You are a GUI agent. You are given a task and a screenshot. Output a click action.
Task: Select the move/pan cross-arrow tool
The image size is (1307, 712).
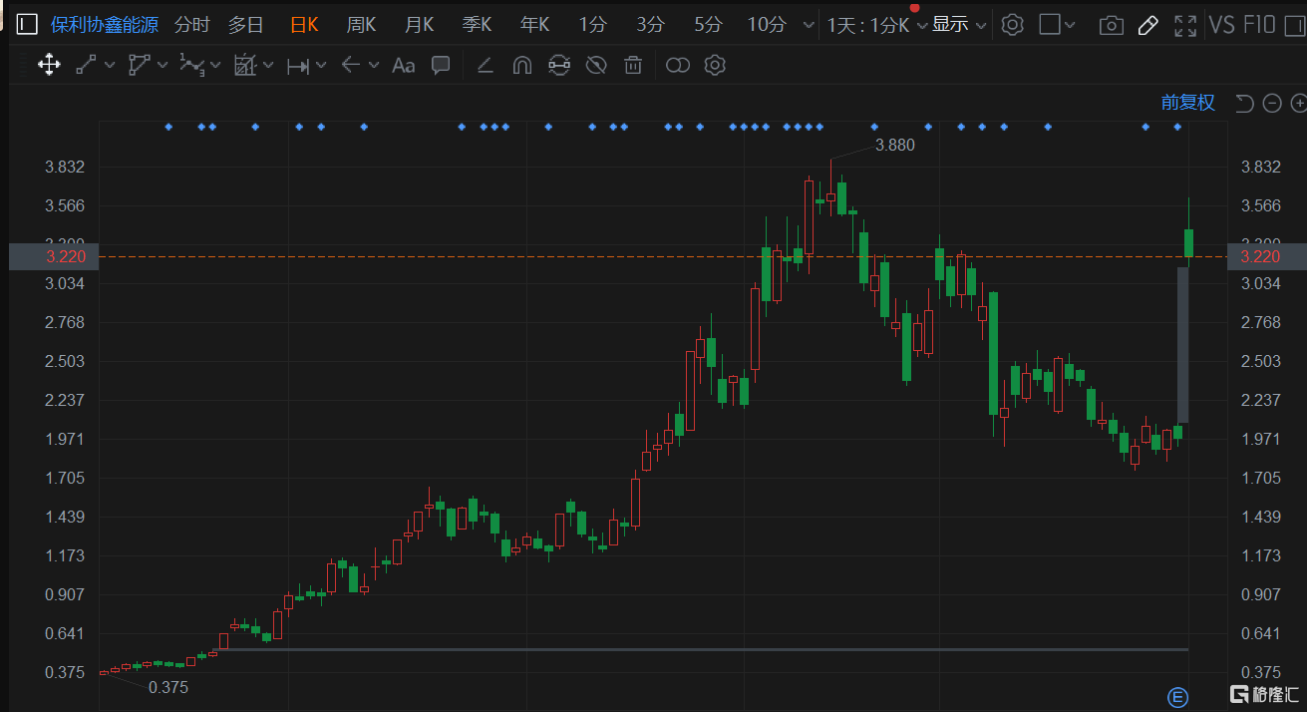[48, 66]
